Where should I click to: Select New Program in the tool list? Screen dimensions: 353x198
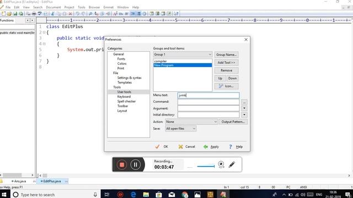[183, 65]
